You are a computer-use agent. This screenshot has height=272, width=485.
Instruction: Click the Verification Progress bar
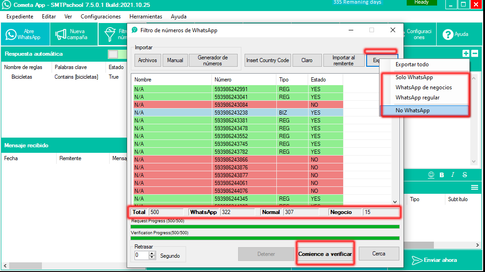265,238
